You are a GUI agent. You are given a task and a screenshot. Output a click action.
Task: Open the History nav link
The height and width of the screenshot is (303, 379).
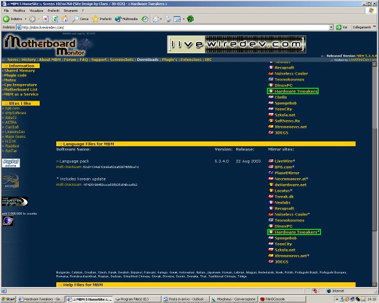28,60
